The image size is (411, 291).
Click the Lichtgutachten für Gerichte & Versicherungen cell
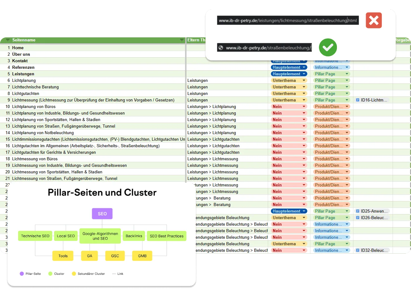[x=98, y=152]
